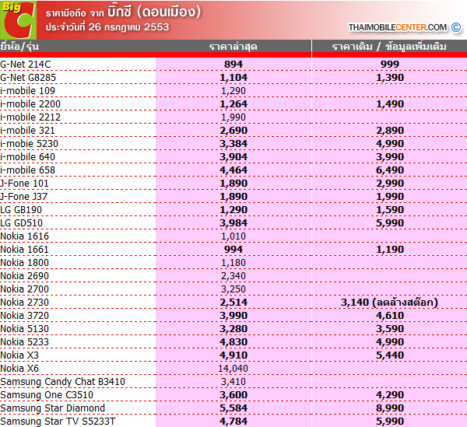Select the Nokia 3720 row name
Screen dimensions: 467x427
[x=24, y=316]
